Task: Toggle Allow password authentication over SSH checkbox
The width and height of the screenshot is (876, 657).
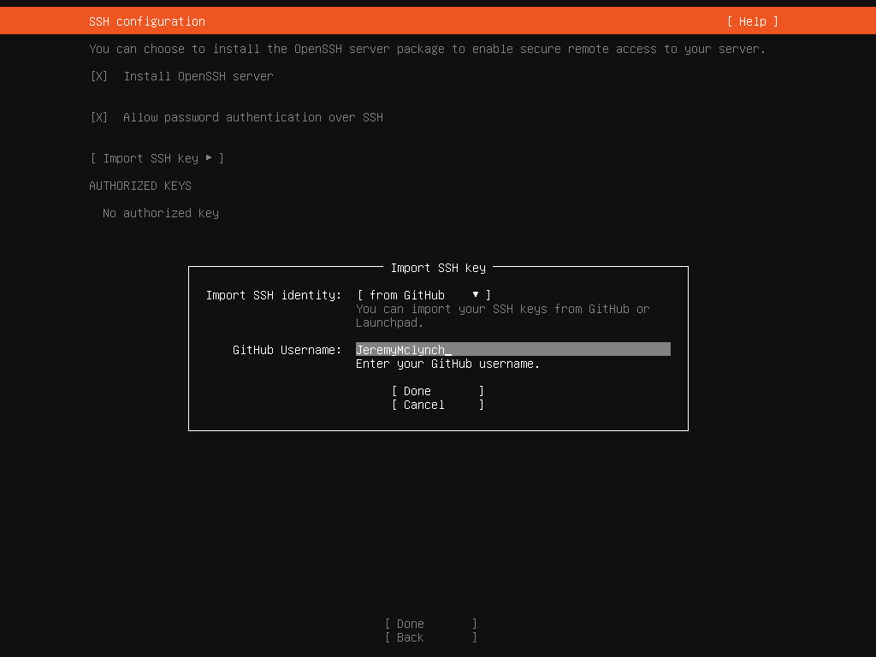Action: [x=99, y=117]
